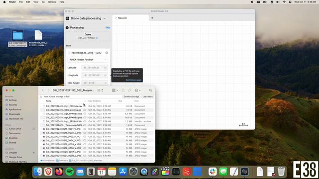This screenshot has height=179, width=319.
Task: Select Documents in Finder sidebar
Action: tap(14, 133)
